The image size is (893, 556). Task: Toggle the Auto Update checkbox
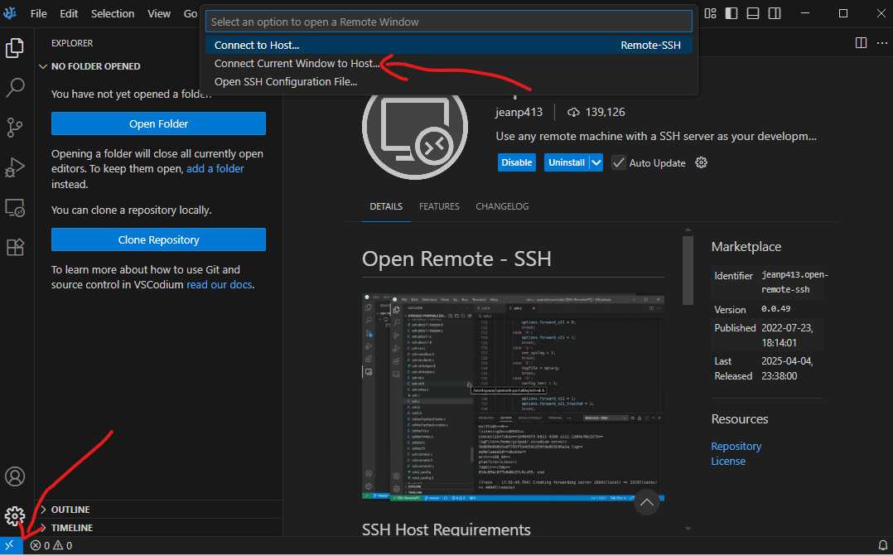(x=618, y=163)
